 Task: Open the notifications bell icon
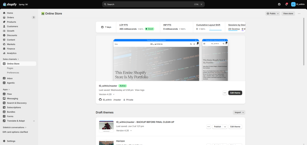[286, 4]
